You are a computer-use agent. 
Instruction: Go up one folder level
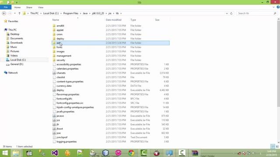tap(19, 14)
